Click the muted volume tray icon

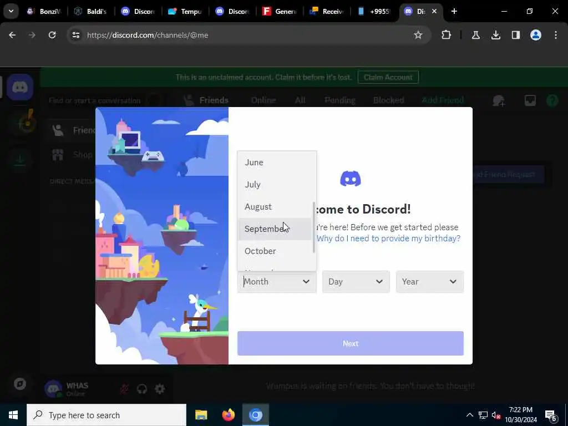pyautogui.click(x=496, y=415)
